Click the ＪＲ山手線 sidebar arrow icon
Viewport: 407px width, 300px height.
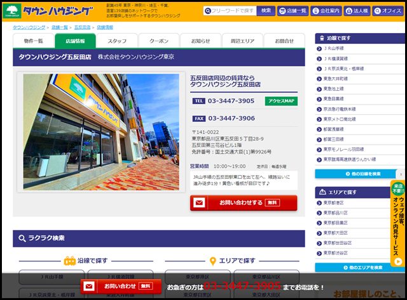click(x=319, y=49)
